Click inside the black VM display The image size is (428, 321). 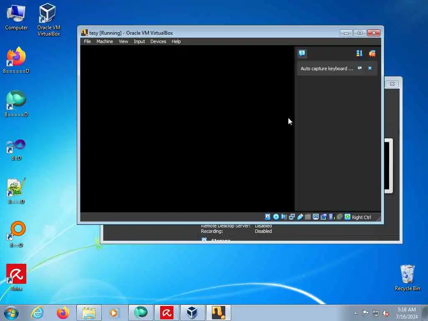(187, 128)
